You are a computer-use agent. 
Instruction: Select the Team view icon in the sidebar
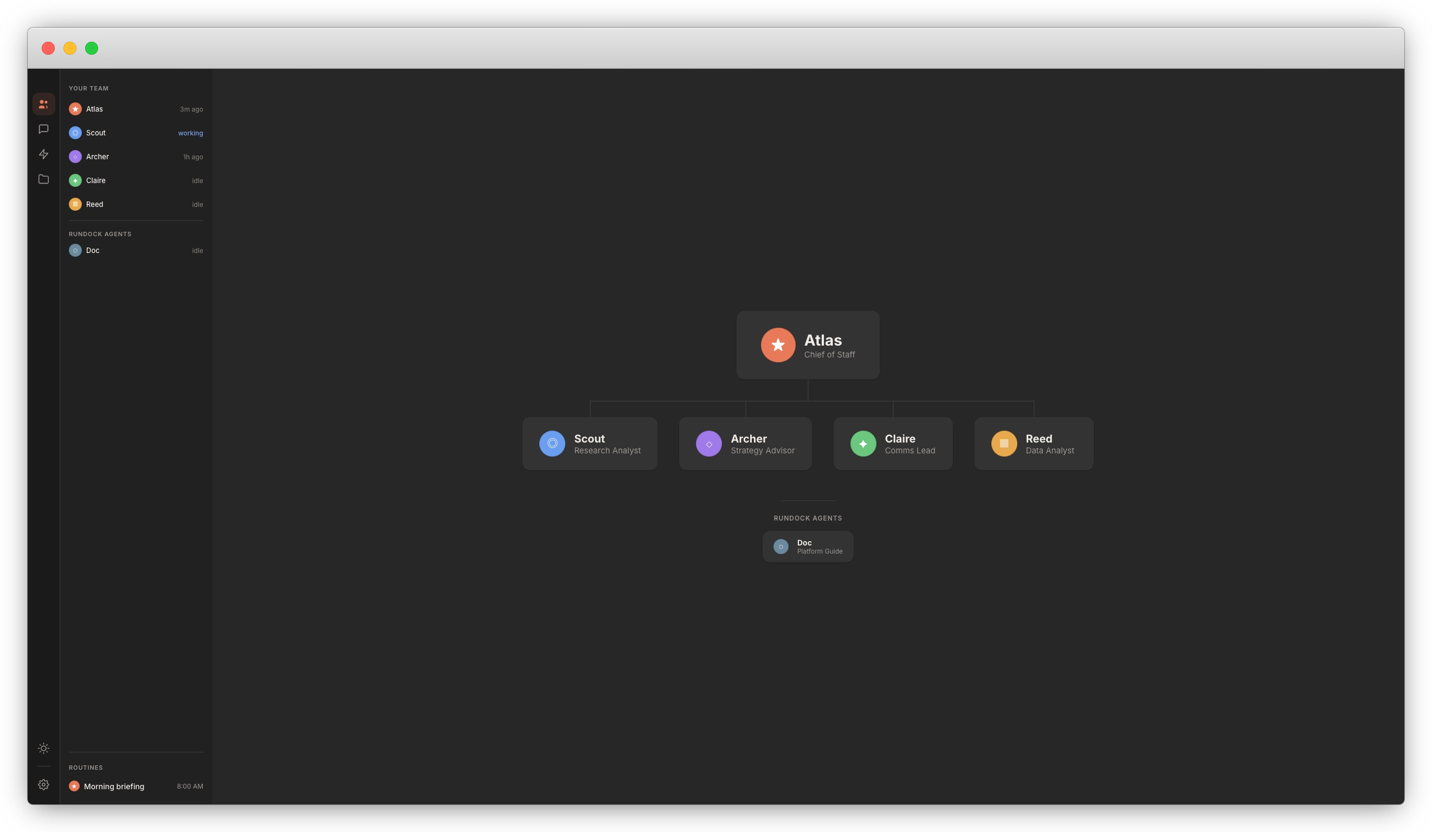tap(44, 104)
